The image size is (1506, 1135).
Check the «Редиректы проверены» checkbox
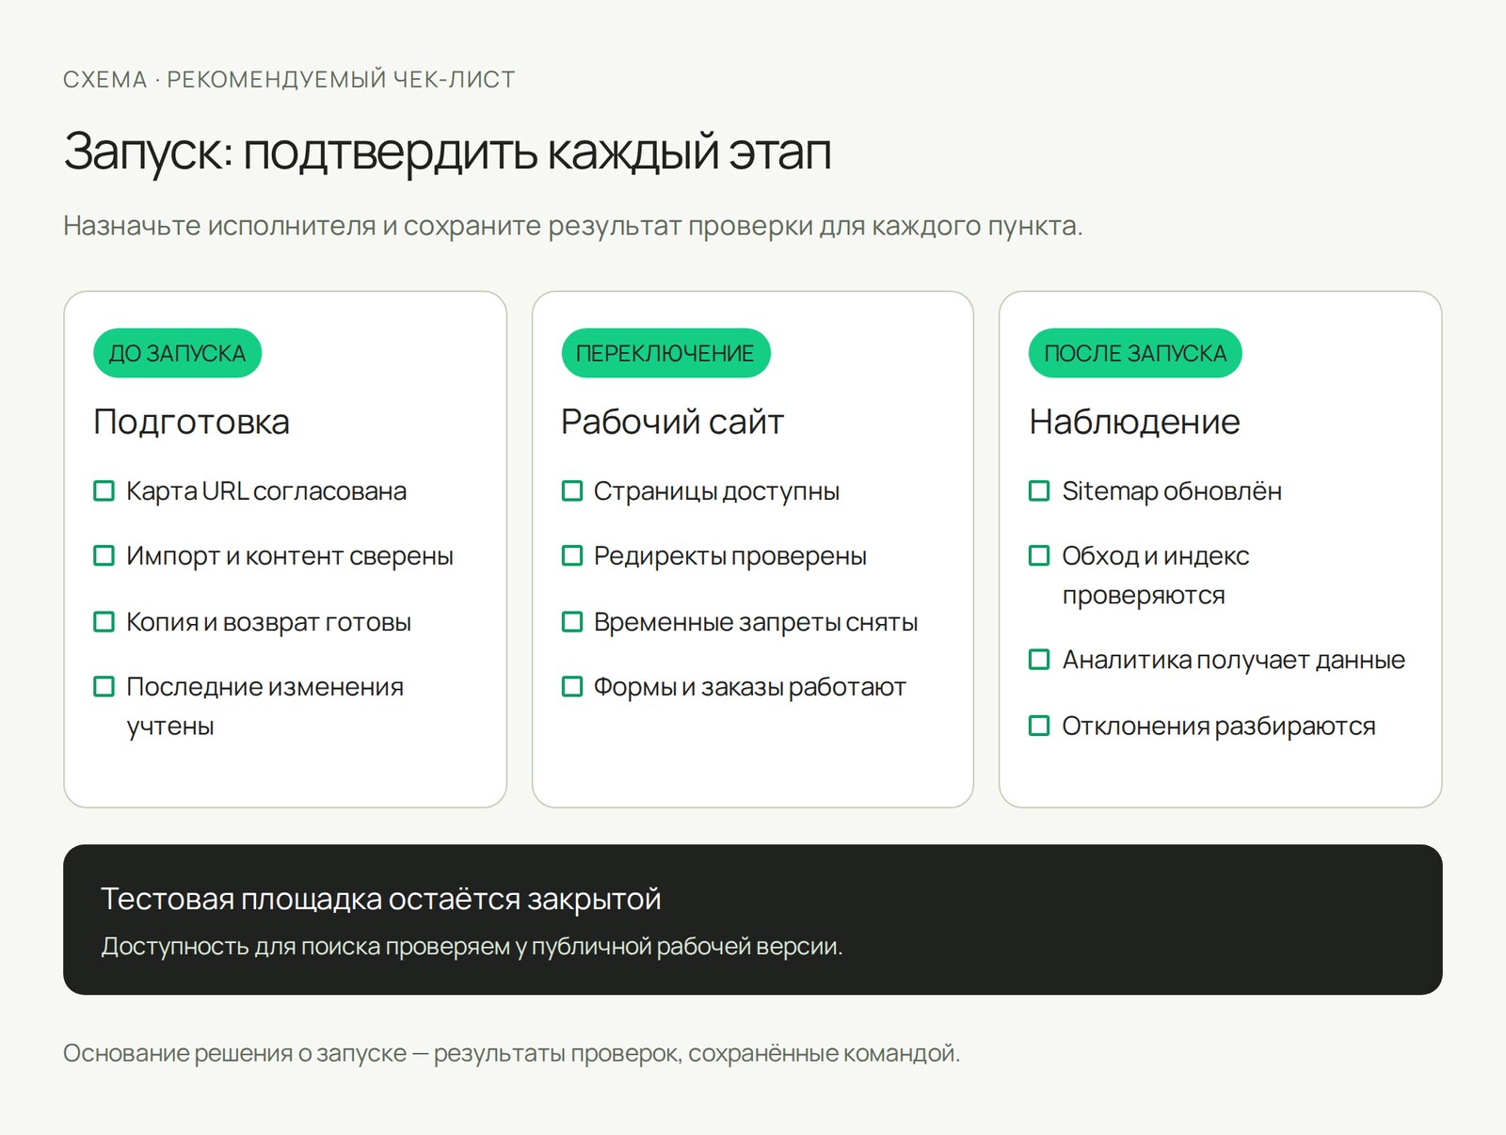571,556
